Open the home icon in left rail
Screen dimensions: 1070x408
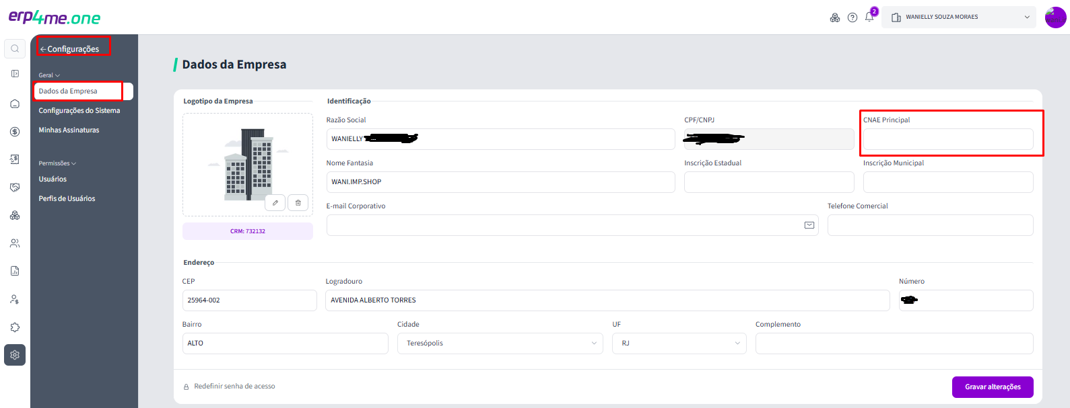click(15, 104)
